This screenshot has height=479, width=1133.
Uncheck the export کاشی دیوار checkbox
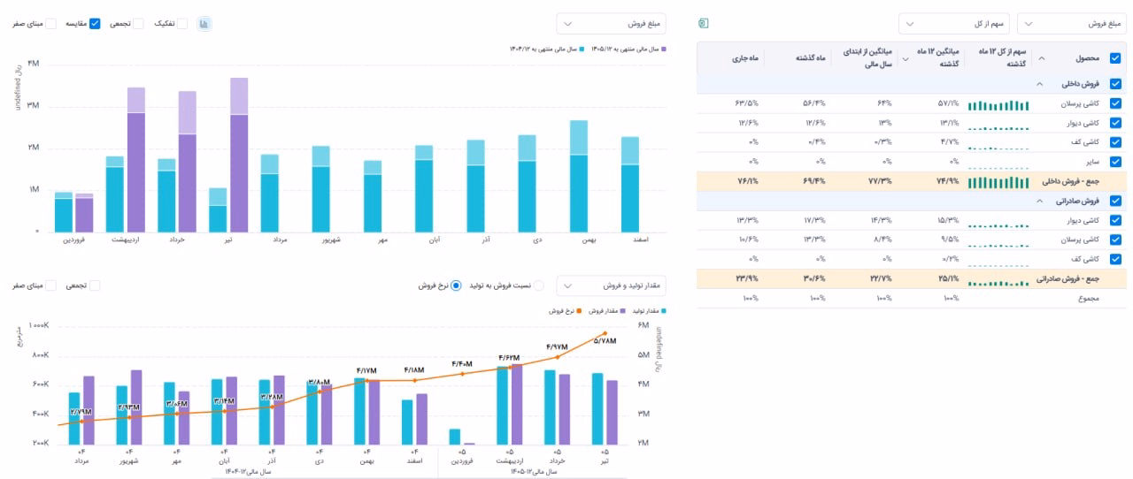click(1114, 220)
